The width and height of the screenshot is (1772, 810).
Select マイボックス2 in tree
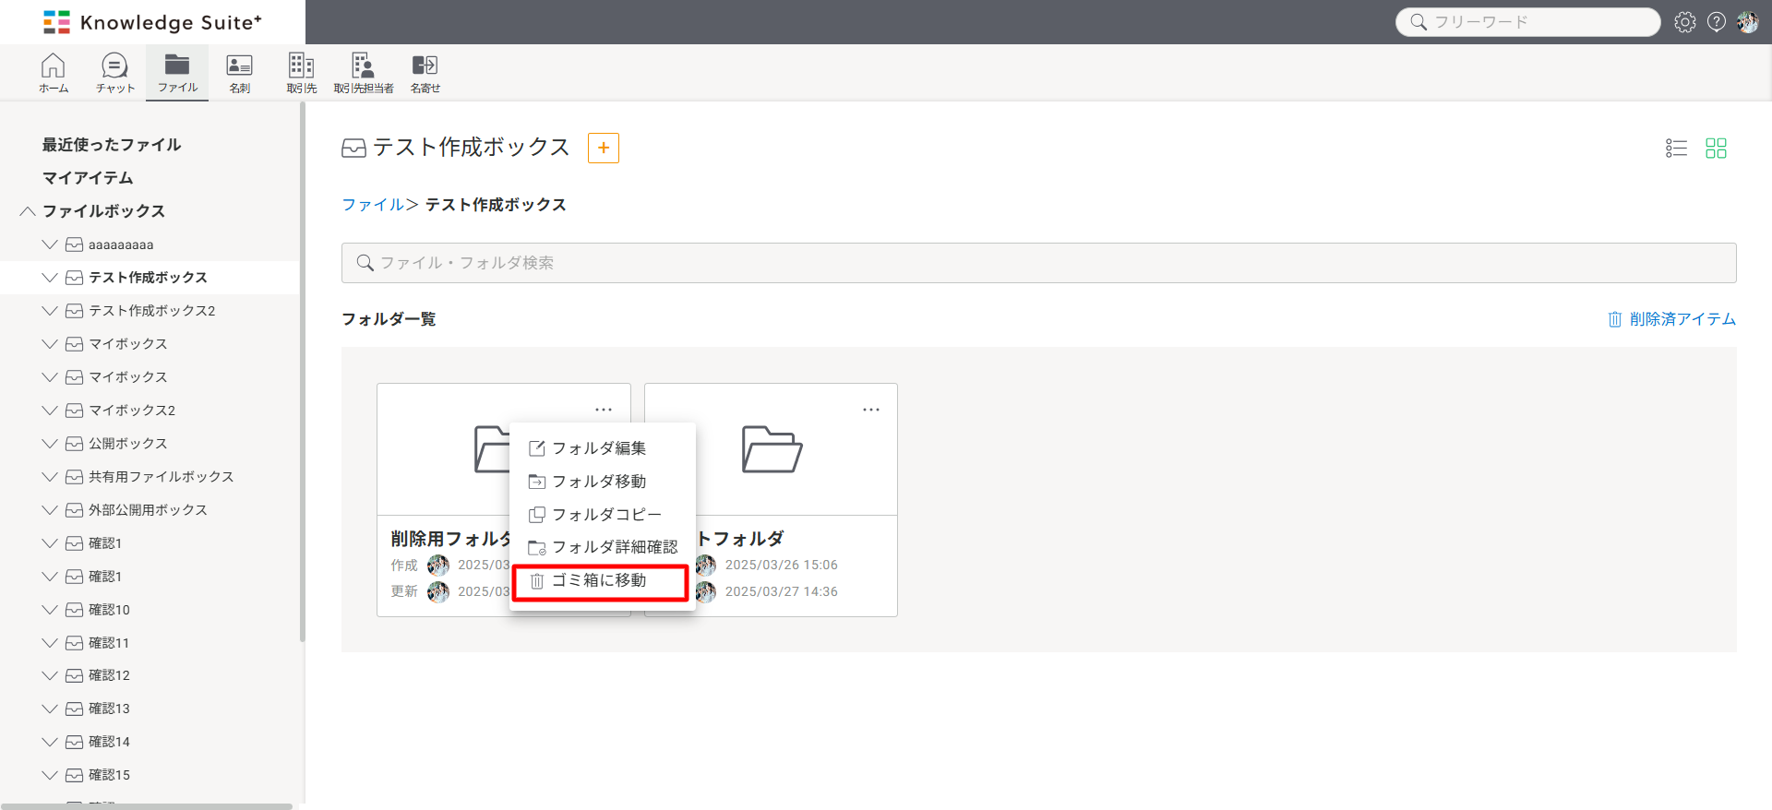coord(132,411)
